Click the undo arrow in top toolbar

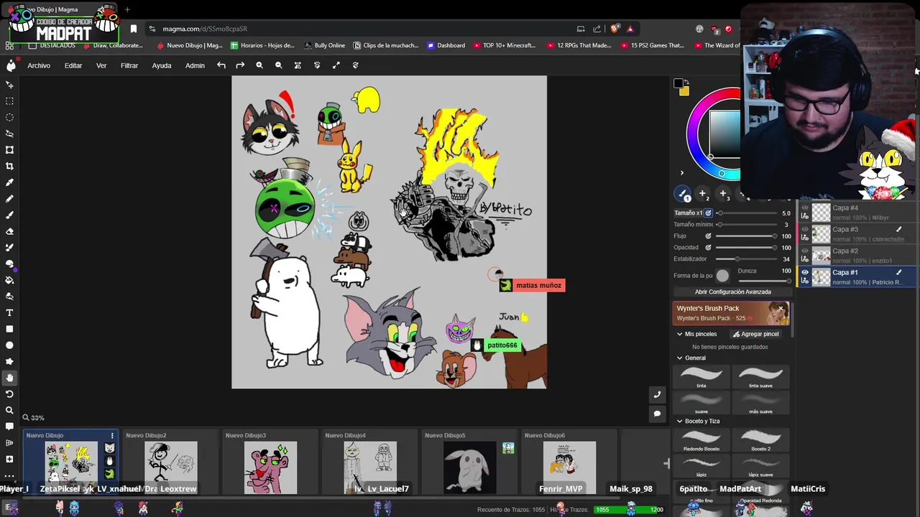[221, 65]
